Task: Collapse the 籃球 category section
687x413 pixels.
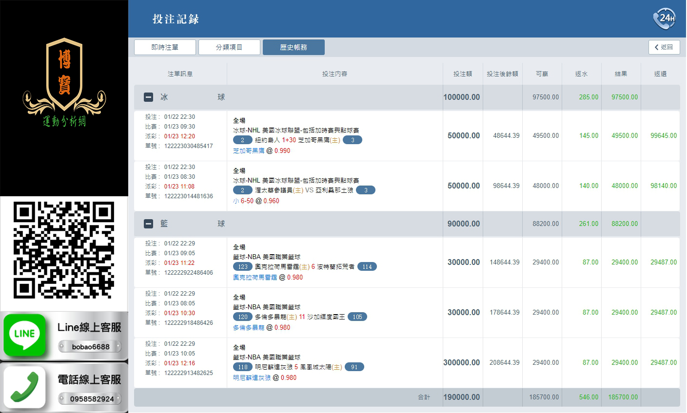Action: [x=149, y=224]
